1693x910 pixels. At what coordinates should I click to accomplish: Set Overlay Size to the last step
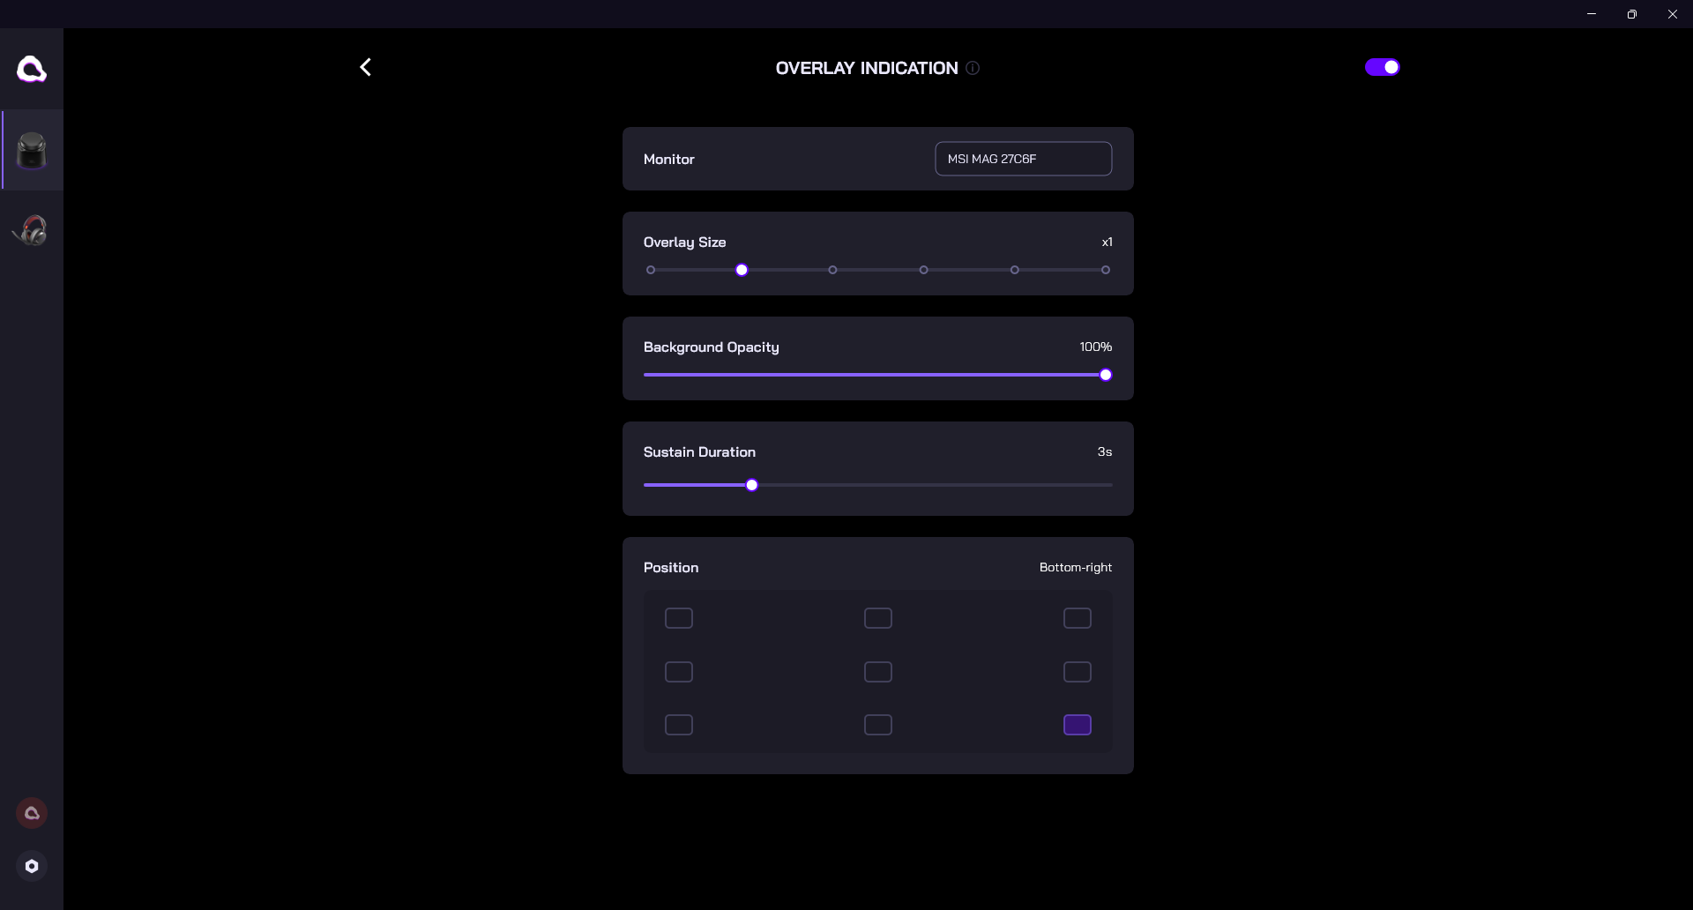click(x=1106, y=270)
